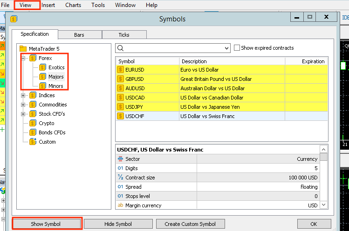
Task: Open the Tools menu
Action: 98,5
